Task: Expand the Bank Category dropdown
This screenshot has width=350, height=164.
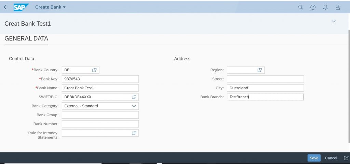Action: click(134, 106)
